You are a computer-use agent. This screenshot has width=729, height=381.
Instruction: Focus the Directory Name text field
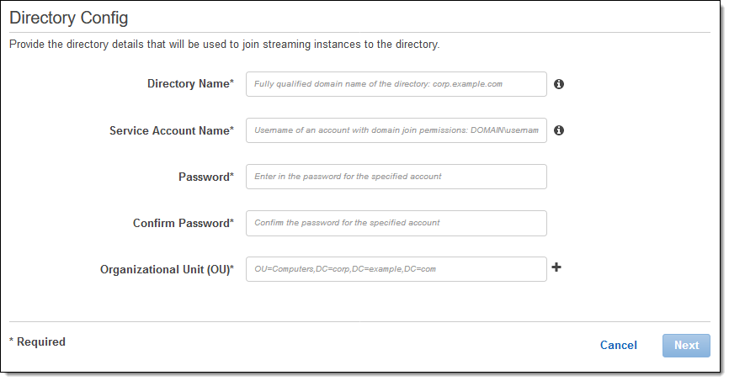(x=396, y=84)
